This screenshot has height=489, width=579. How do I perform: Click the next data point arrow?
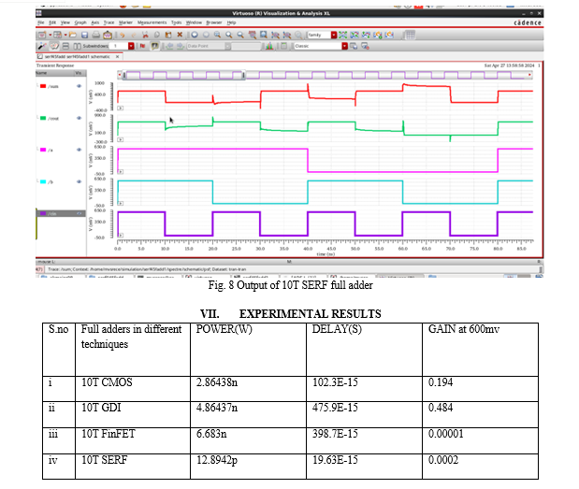pos(181,46)
